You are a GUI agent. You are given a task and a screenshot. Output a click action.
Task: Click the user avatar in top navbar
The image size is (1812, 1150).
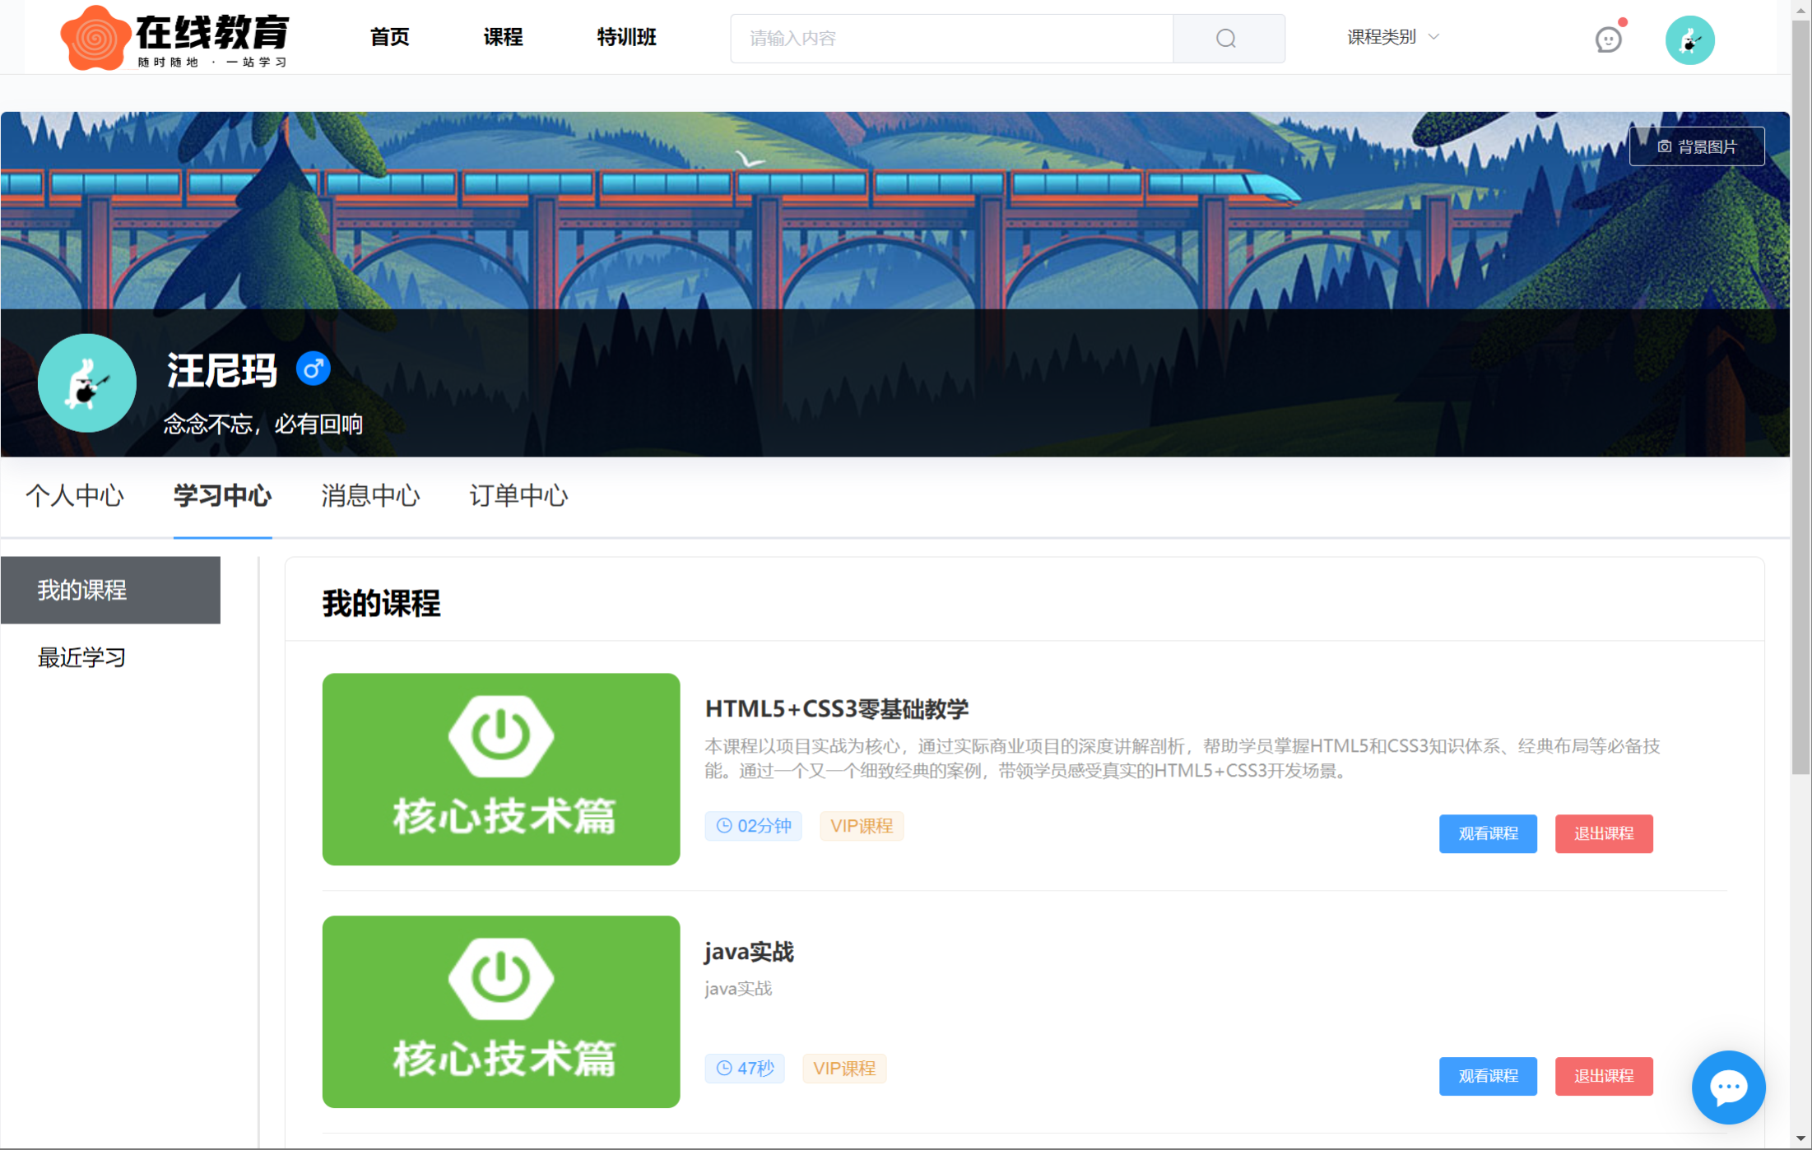click(x=1689, y=39)
